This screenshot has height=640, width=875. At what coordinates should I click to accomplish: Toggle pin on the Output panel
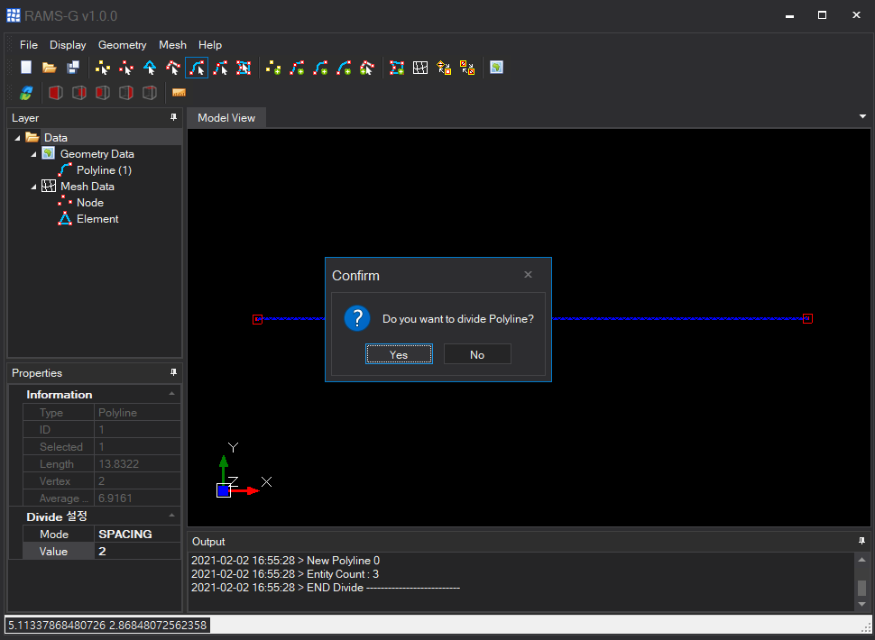[861, 542]
